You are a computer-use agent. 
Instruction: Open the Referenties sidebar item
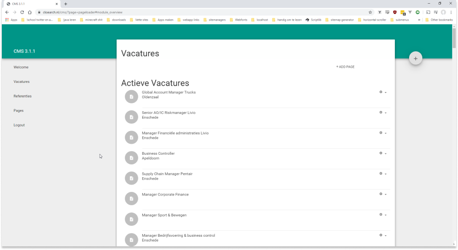[22, 96]
